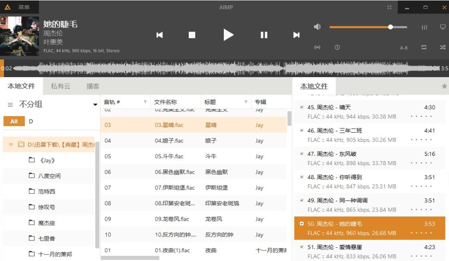Click the star favorites icon in the playlist
Screen dimensions: 449x261
pyautogui.click(x=444, y=86)
